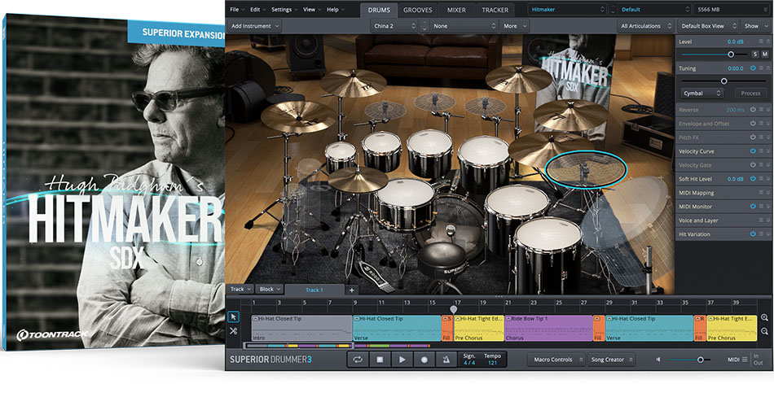Zoom in on the song track
Image resolution: width=774 pixels, height=397 pixels.
click(x=764, y=317)
